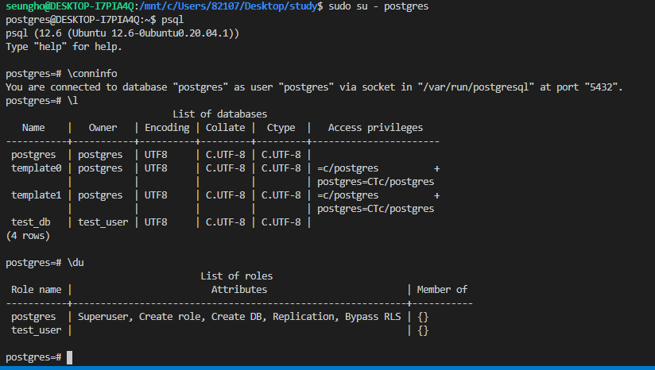Click 'postgres=CTc/postgres' under template0 row
The width and height of the screenshot is (655, 370).
(x=375, y=182)
